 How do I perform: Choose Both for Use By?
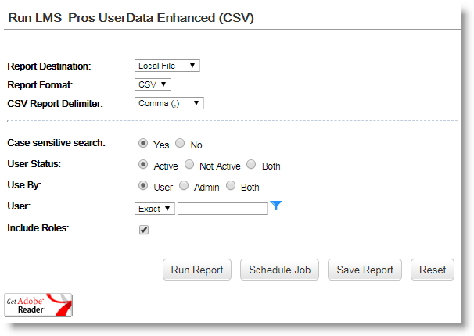pos(231,186)
